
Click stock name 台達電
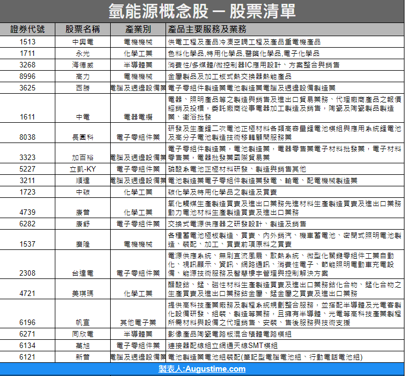(x=83, y=273)
